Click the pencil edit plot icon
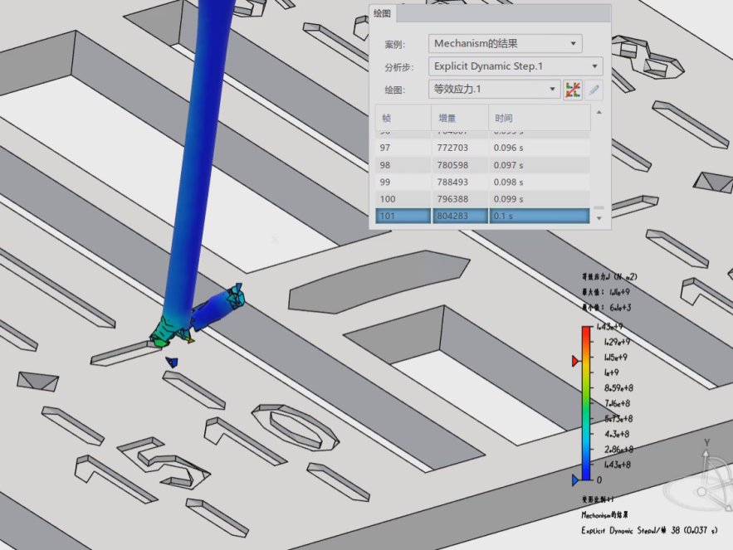 coord(594,90)
